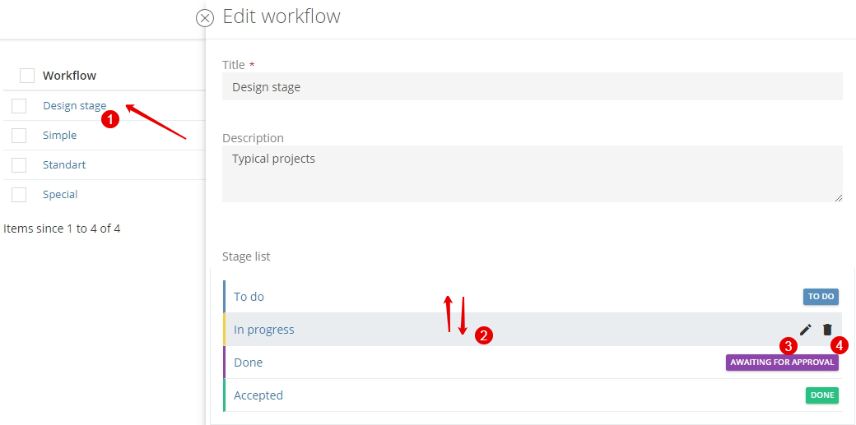Screen dimensions: 856x425
Task: Open the Special workflow link
Action: click(60, 194)
